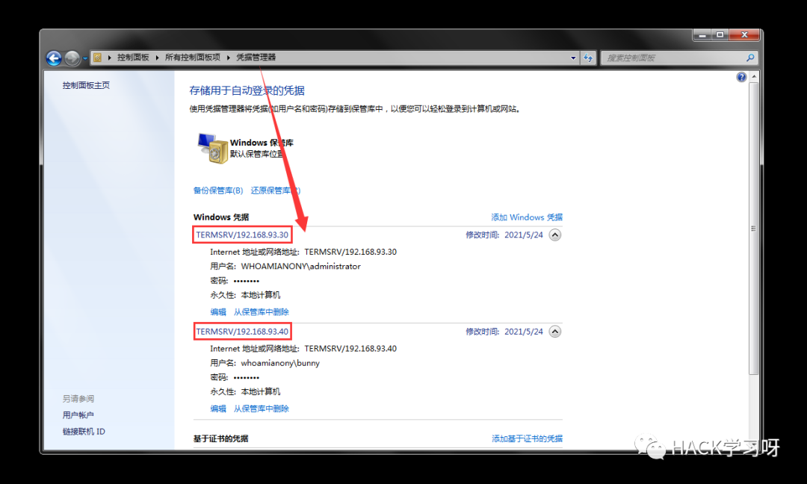Minimize the Credential Manager window
Image resolution: width=807 pixels, height=484 pixels.
702,35
